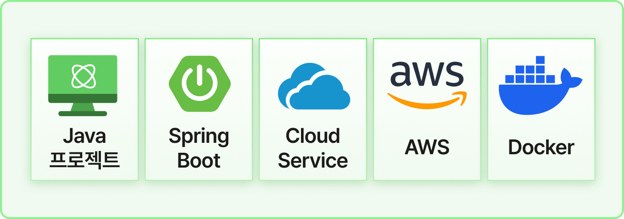This screenshot has width=624, height=219.
Task: Click the blue Docker whale icon
Action: 541,86
